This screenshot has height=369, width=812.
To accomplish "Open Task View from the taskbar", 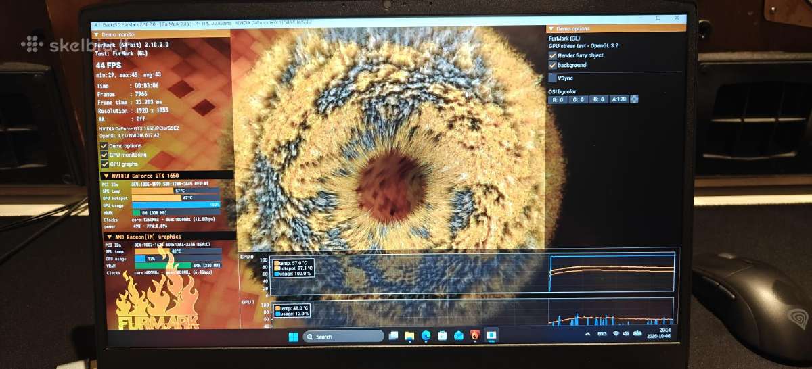I will pyautogui.click(x=393, y=336).
